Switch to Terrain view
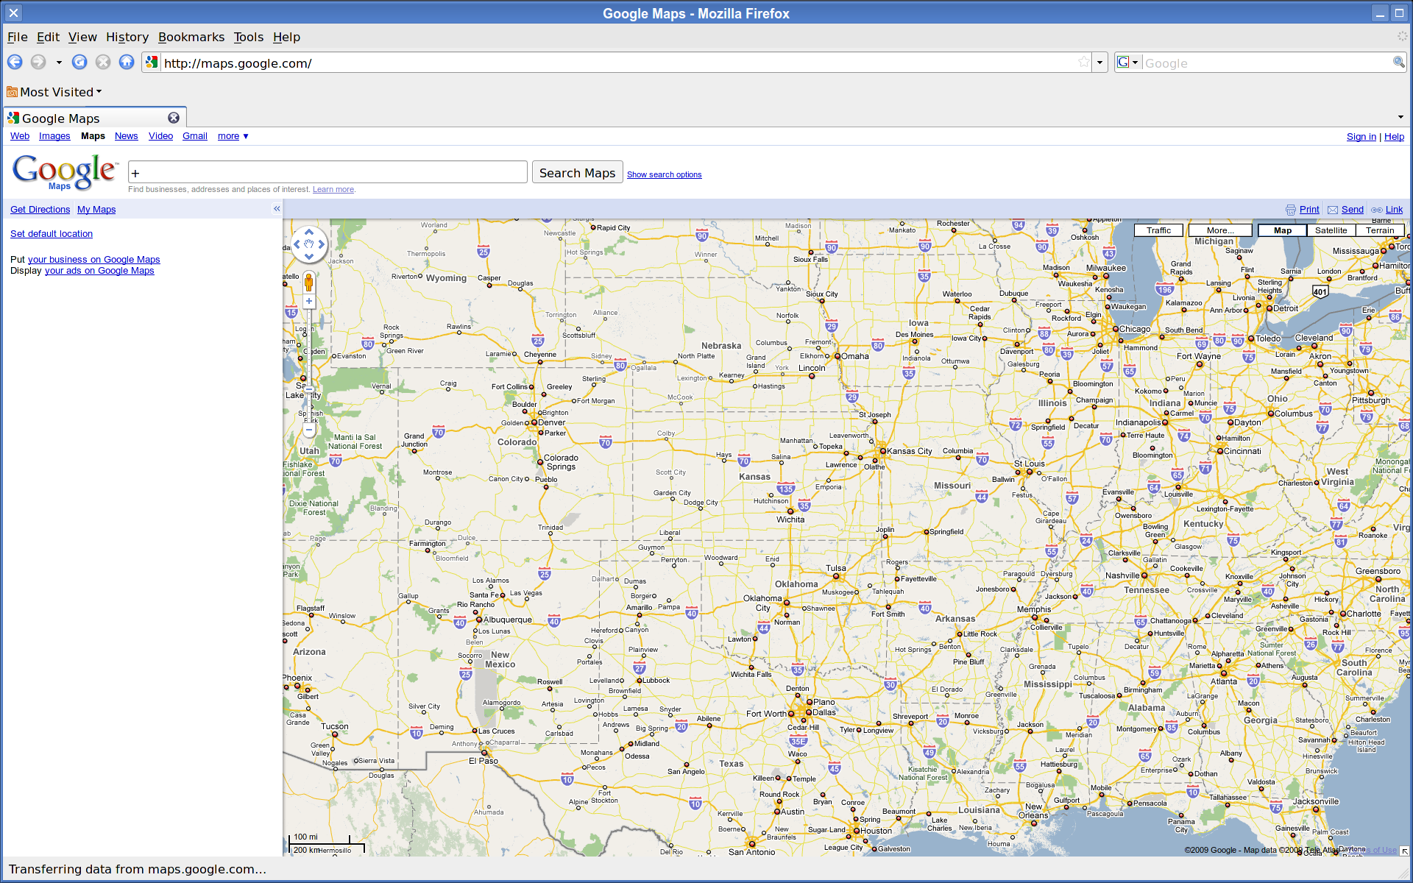The height and width of the screenshot is (883, 1413). click(x=1380, y=230)
